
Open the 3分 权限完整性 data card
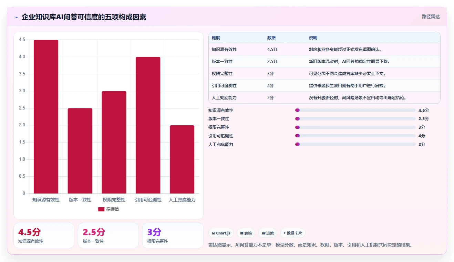(x=173, y=235)
